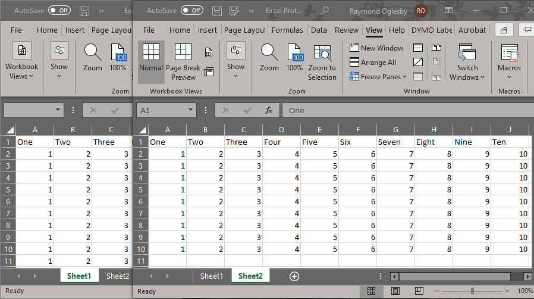Click View Side by Side icon
Viewport: 534px width, 299px height.
[436, 48]
